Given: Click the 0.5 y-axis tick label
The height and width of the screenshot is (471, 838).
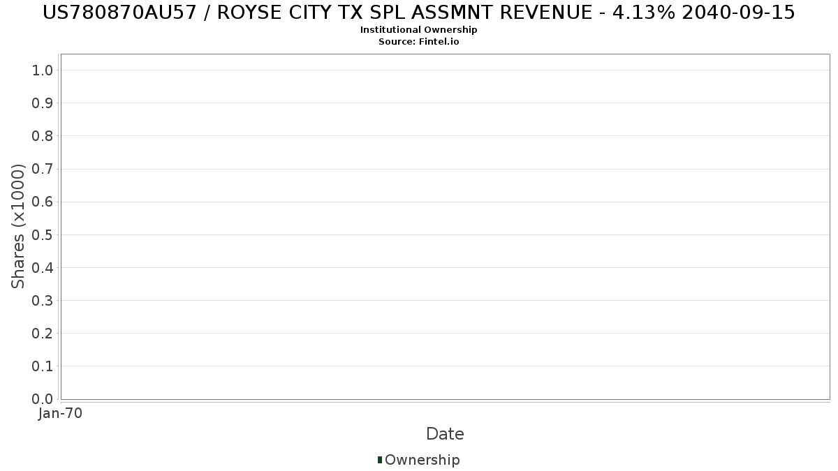Looking at the screenshot, I should 43,234.
